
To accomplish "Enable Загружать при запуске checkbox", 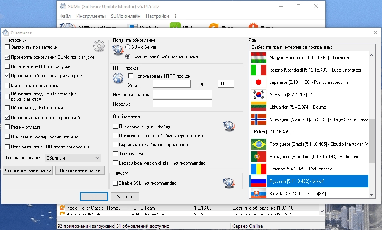I will tap(7, 47).
